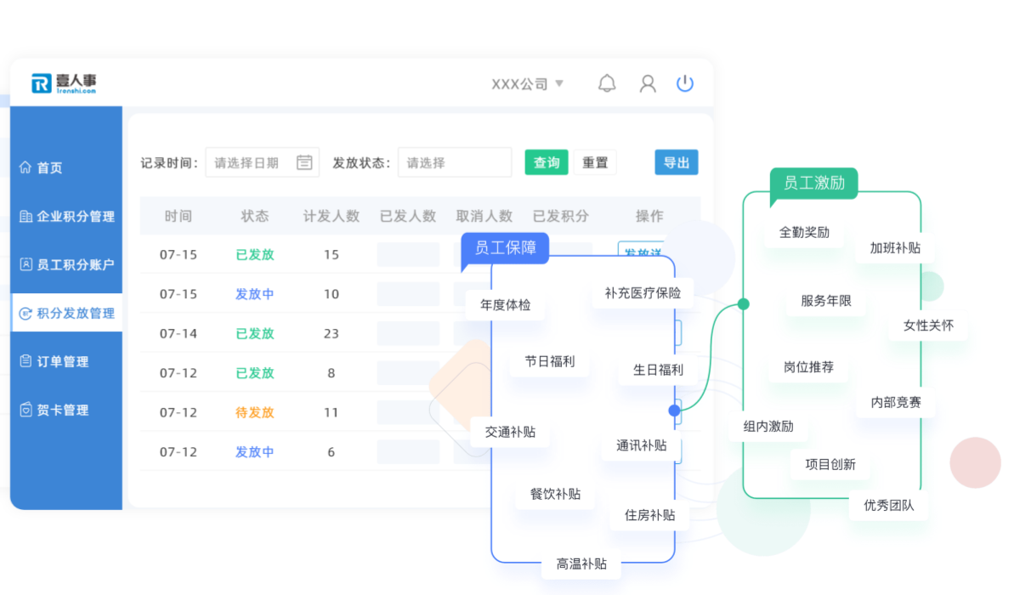The height and width of the screenshot is (595, 1020).
Task: Click 待发放 status in the table
Action: [255, 412]
